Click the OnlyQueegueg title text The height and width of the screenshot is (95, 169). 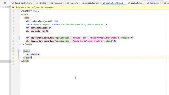coord(41,21)
